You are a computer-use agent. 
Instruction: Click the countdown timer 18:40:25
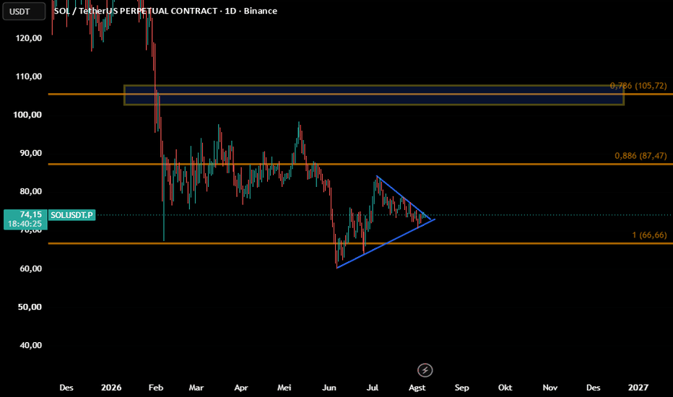point(25,224)
